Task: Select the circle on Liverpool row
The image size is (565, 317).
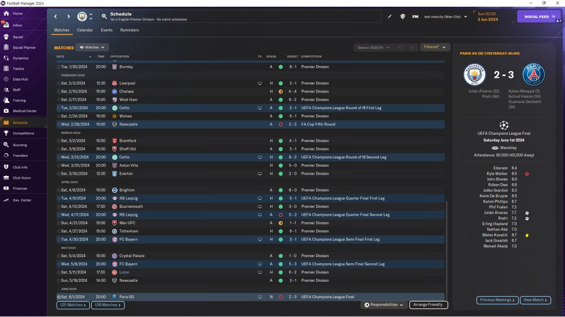Action: (59, 83)
